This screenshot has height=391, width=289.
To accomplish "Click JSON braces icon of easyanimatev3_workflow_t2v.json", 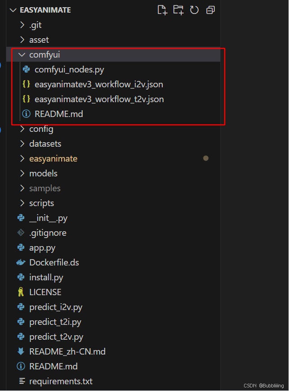I will (27, 99).
